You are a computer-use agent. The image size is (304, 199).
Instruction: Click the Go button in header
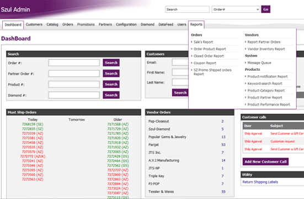tap(265, 9)
